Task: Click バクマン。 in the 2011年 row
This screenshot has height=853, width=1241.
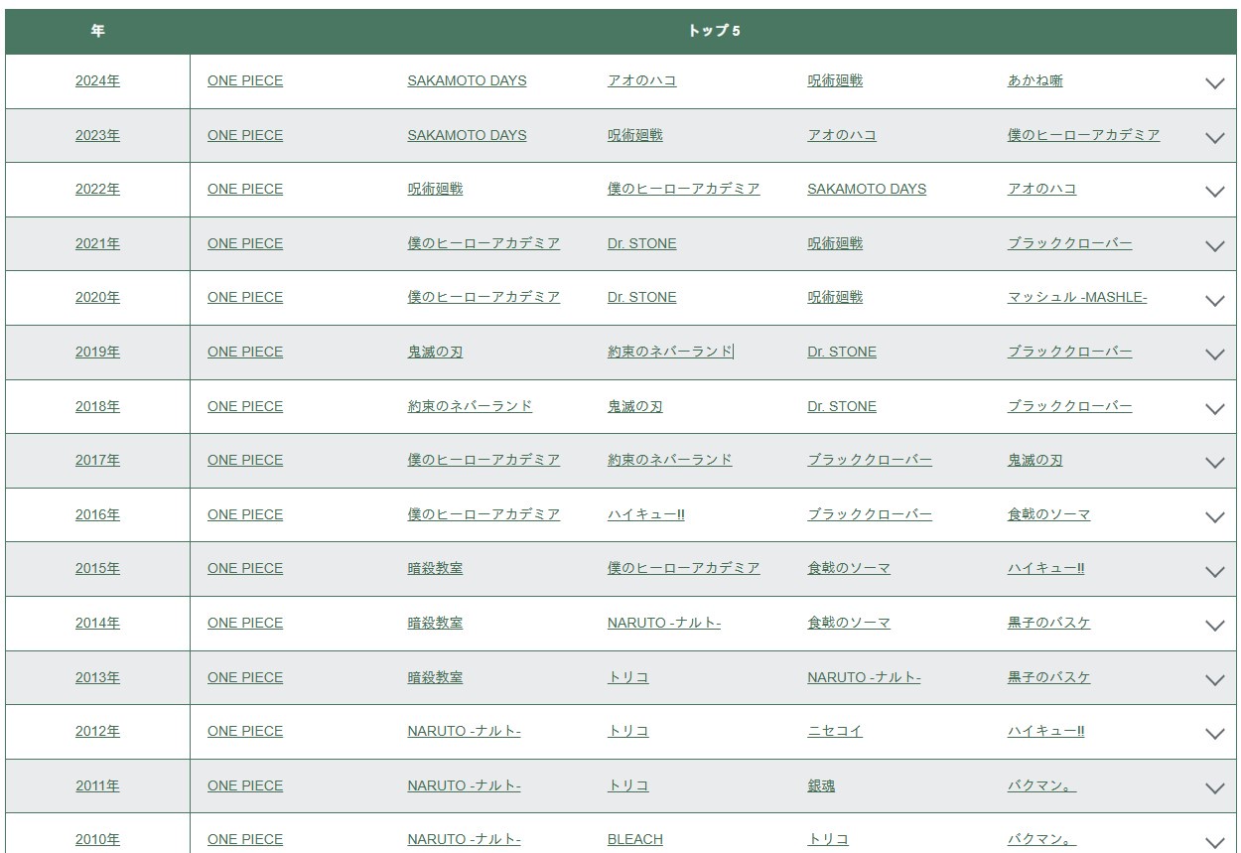Action: coord(1042,785)
